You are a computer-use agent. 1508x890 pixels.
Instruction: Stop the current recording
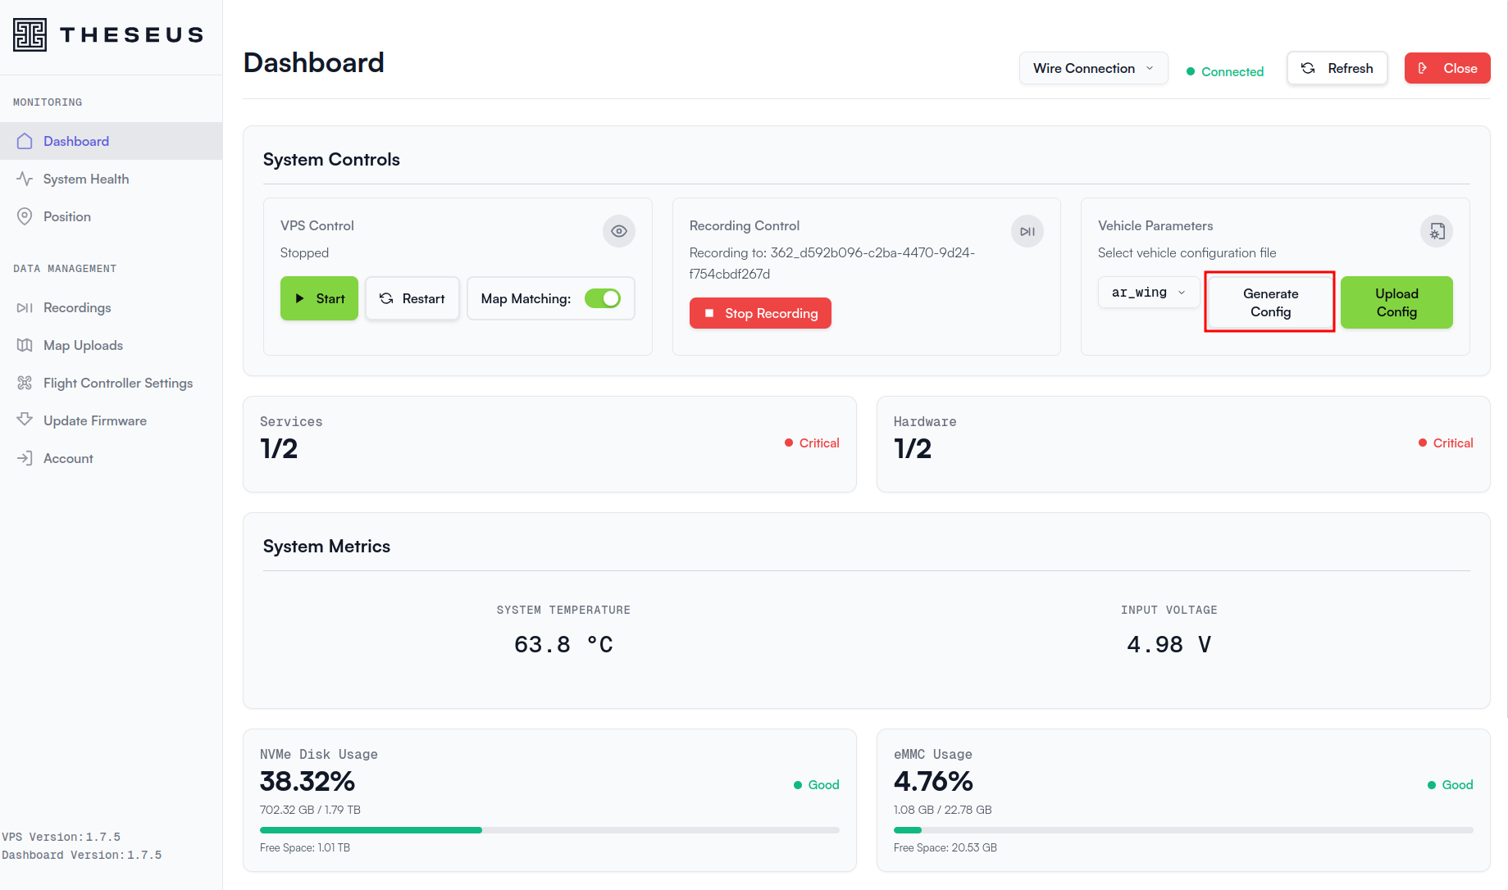pyautogui.click(x=760, y=313)
